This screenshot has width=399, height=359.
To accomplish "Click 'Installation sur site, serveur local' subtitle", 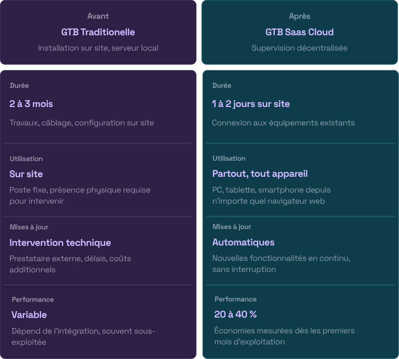I will click(x=98, y=48).
